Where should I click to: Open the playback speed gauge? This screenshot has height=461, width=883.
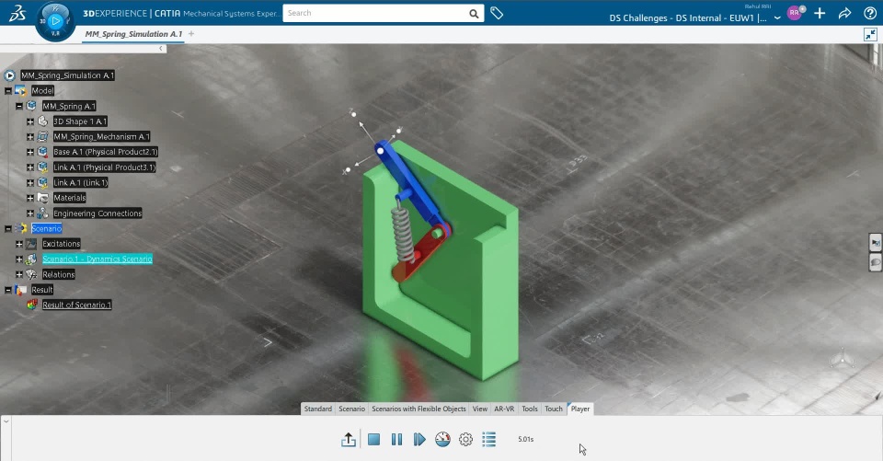click(442, 439)
